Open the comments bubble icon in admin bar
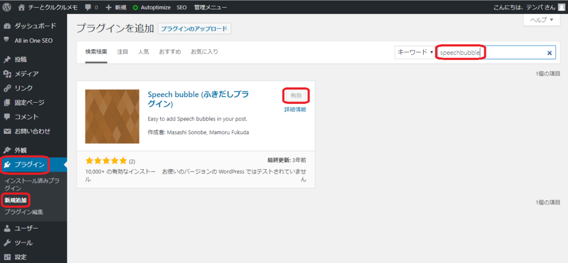The height and width of the screenshot is (263, 568). click(88, 7)
